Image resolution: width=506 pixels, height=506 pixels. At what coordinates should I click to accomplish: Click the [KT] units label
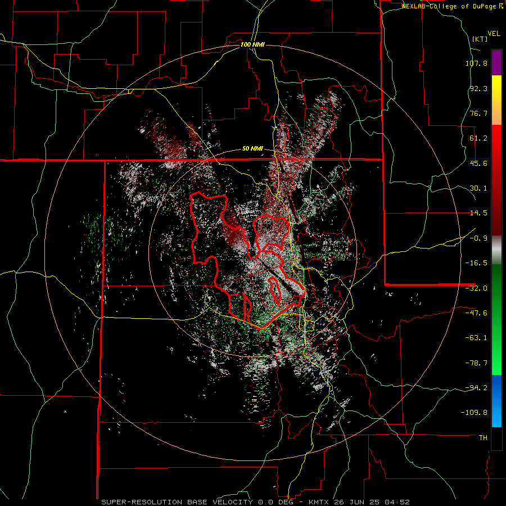[x=480, y=39]
